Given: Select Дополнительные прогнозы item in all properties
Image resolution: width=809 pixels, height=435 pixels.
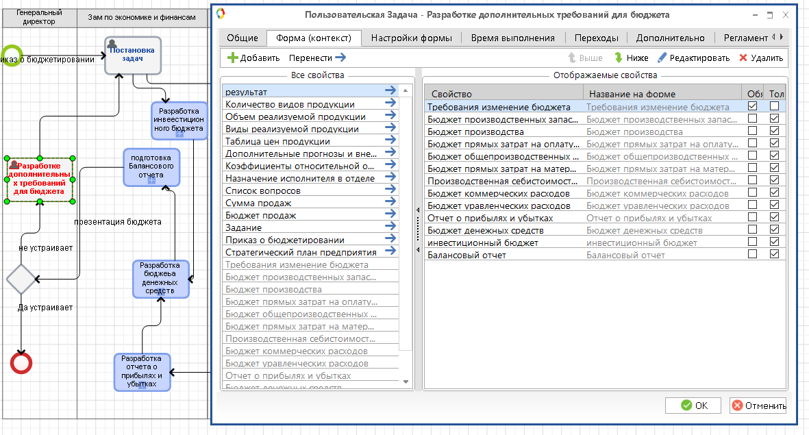Looking at the screenshot, I should coord(311,153).
